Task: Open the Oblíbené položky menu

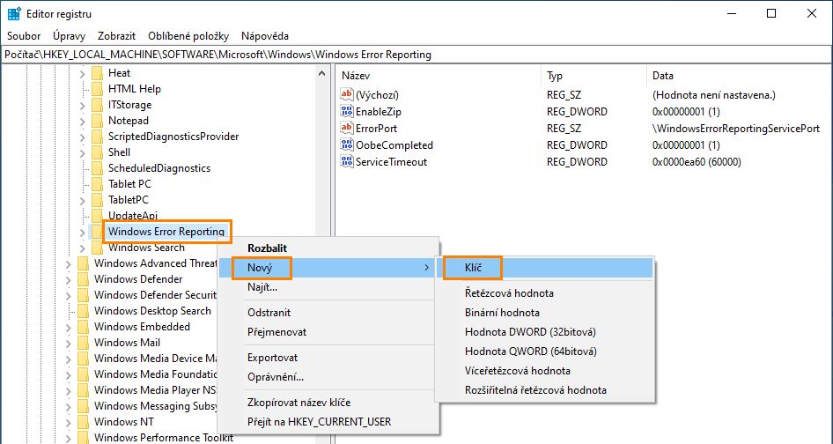Action: click(x=188, y=36)
